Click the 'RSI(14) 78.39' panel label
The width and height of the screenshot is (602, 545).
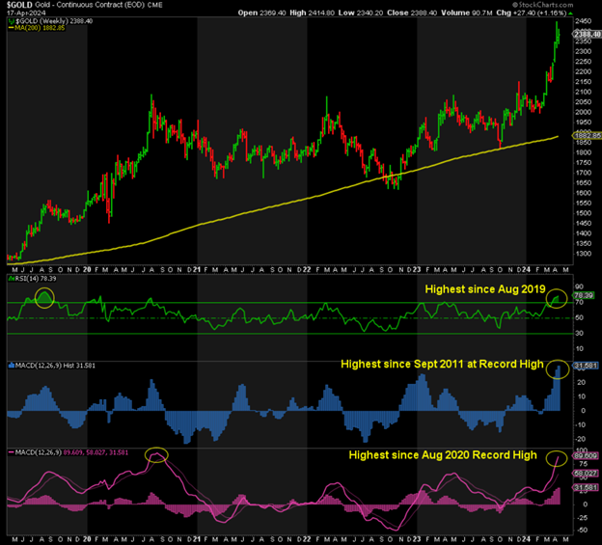coord(36,279)
